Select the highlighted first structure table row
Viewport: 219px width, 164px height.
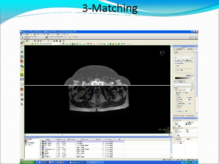pos(82,141)
